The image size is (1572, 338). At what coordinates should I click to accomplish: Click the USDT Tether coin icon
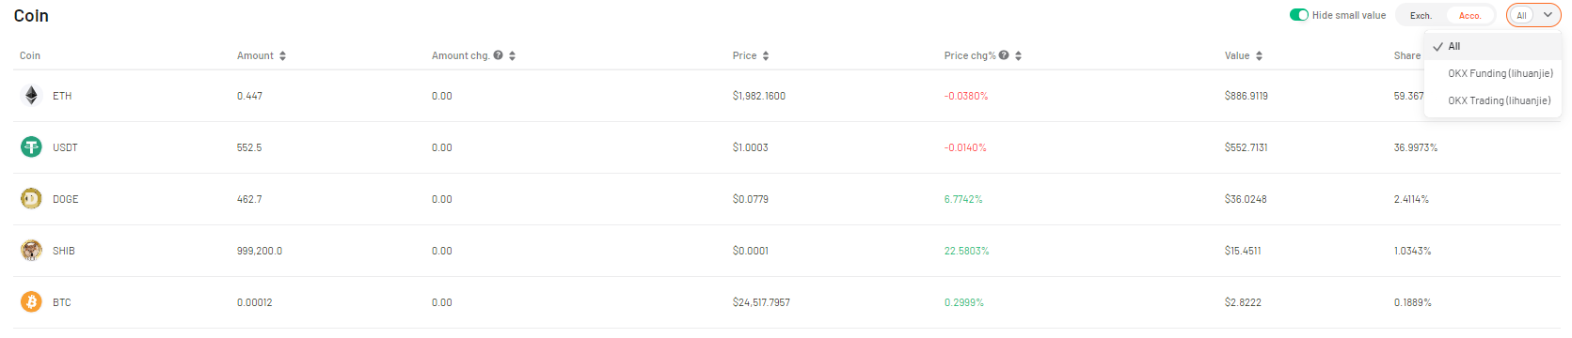point(31,146)
